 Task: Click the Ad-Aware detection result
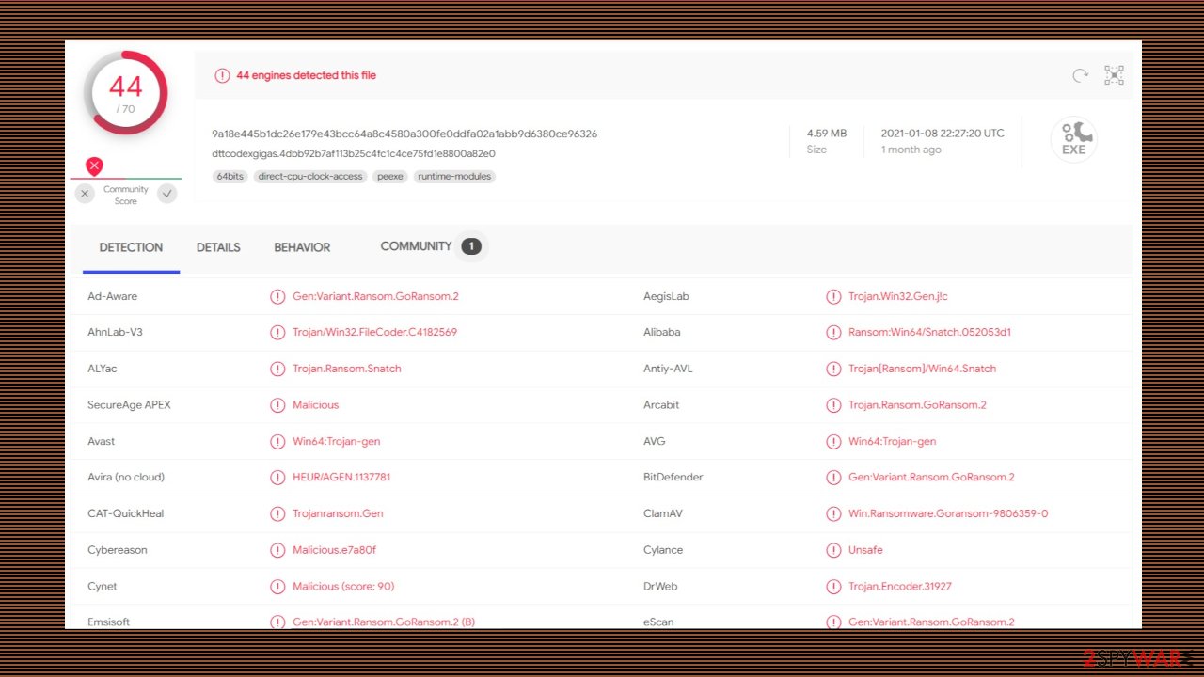coord(375,296)
